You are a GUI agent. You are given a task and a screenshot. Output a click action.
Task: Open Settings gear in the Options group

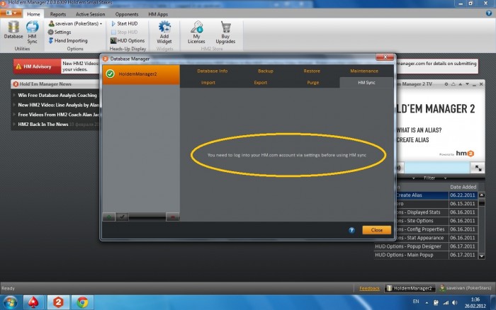60,32
